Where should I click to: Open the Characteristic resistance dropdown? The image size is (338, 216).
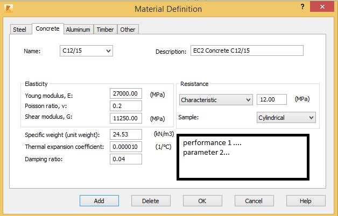click(216, 100)
